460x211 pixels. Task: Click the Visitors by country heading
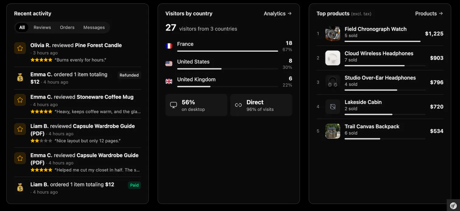[x=189, y=13]
